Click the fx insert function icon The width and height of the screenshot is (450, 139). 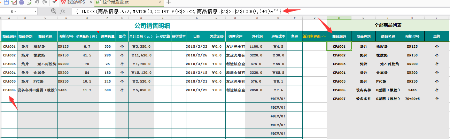(63, 11)
